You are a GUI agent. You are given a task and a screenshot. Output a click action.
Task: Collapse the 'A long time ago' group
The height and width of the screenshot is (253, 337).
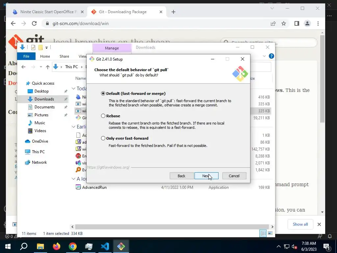(73, 179)
